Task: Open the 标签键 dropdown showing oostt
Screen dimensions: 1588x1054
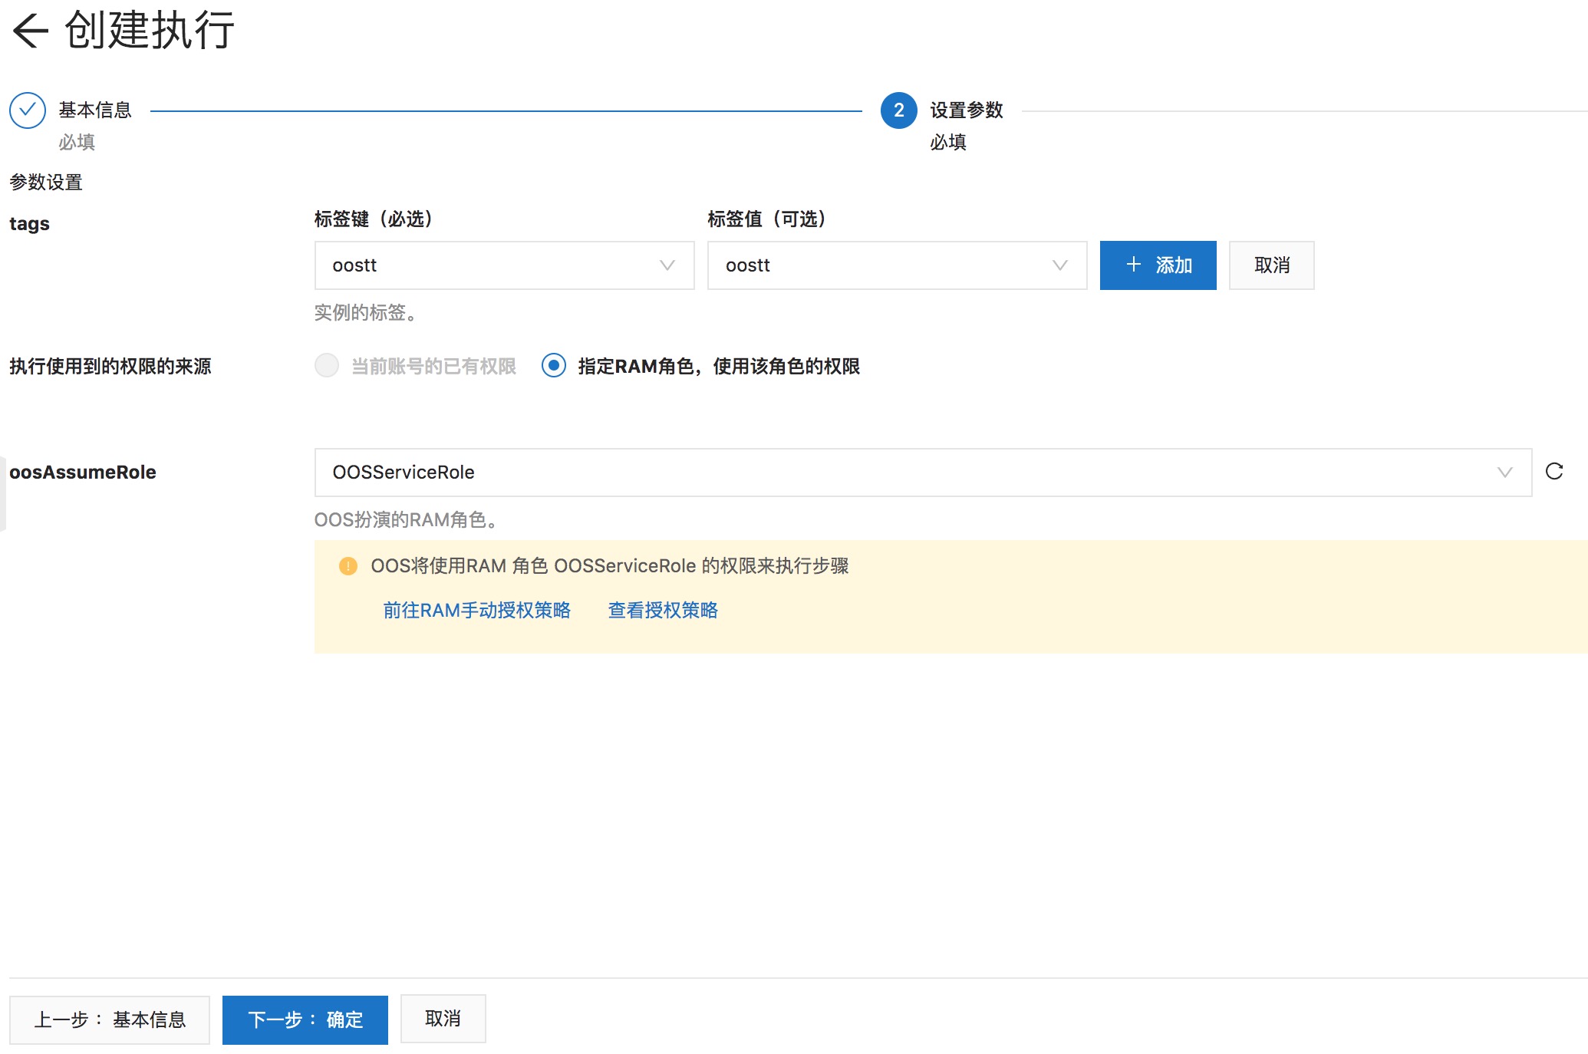Action: (504, 265)
